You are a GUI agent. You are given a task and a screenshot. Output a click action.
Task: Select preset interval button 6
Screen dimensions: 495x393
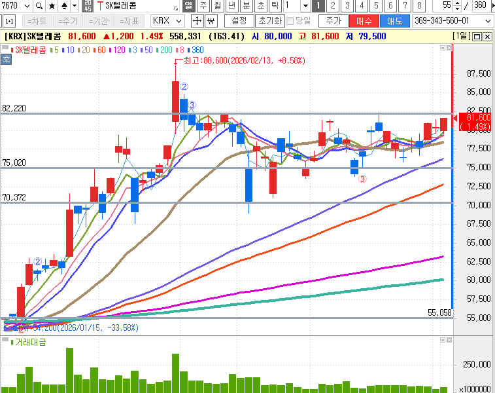click(390, 6)
